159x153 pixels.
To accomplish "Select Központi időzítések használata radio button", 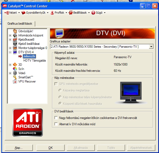I will point(60,103).
